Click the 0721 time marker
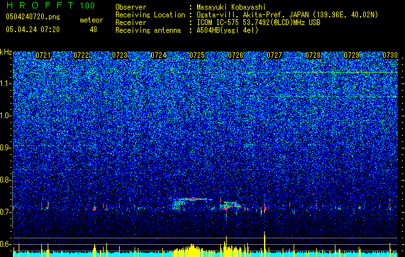Viewport: 405px width, 257px height. coord(43,55)
